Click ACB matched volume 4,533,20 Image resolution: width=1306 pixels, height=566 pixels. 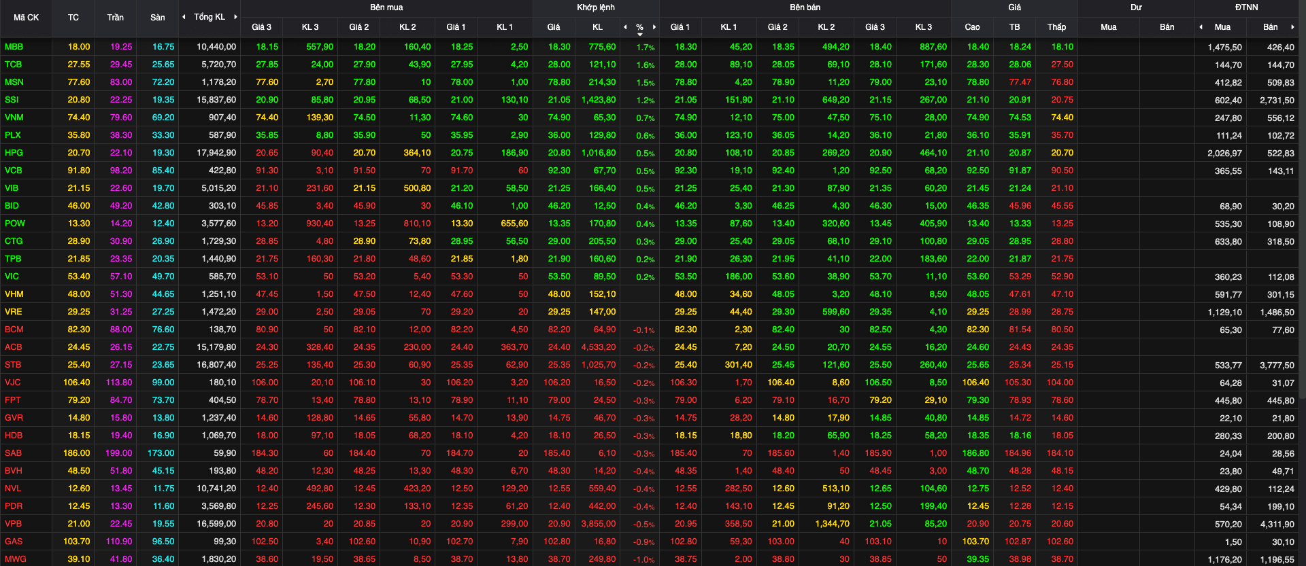pos(599,347)
